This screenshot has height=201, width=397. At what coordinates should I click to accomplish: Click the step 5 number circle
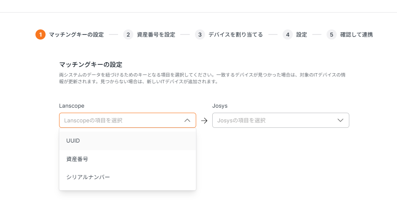point(332,34)
